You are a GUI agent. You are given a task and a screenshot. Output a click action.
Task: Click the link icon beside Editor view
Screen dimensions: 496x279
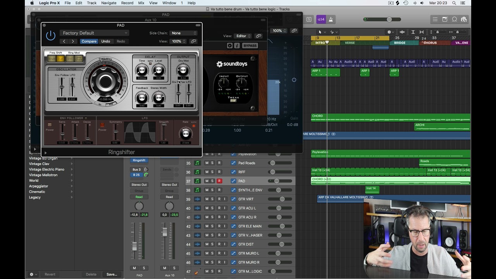(258, 36)
